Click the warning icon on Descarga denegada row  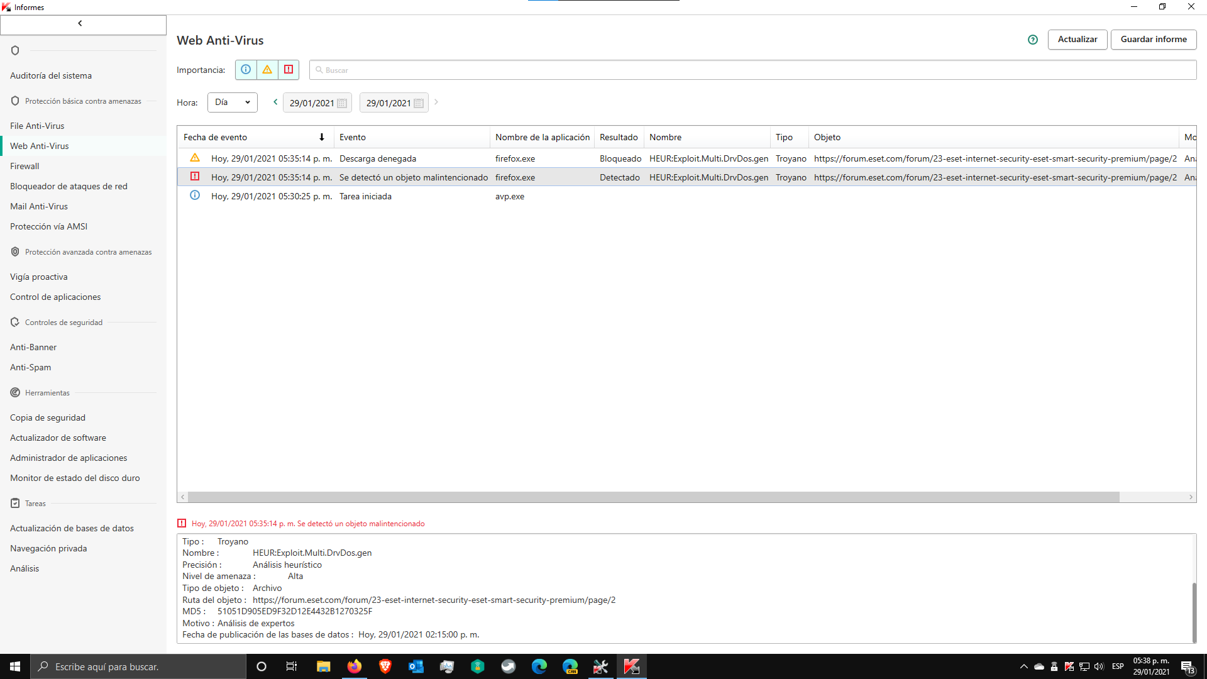[x=195, y=158]
